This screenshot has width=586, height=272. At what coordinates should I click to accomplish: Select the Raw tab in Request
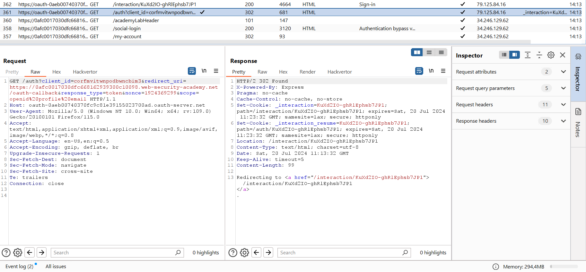coord(35,72)
